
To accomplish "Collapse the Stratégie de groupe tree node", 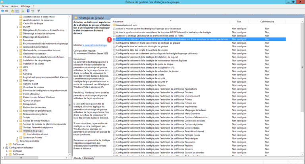I will coord(17,131).
